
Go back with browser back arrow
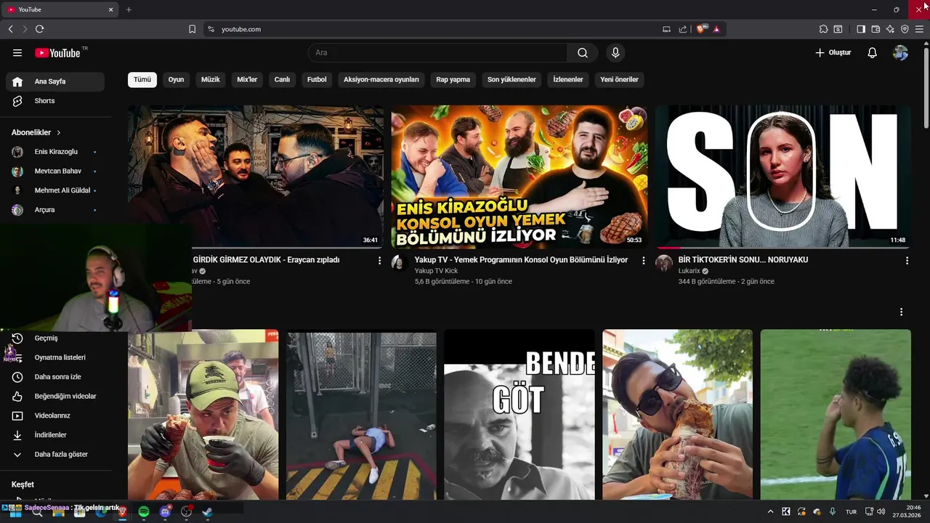pyautogui.click(x=10, y=29)
